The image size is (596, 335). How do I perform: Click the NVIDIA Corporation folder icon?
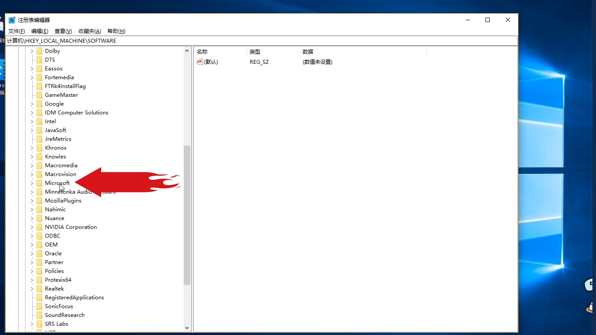click(39, 227)
